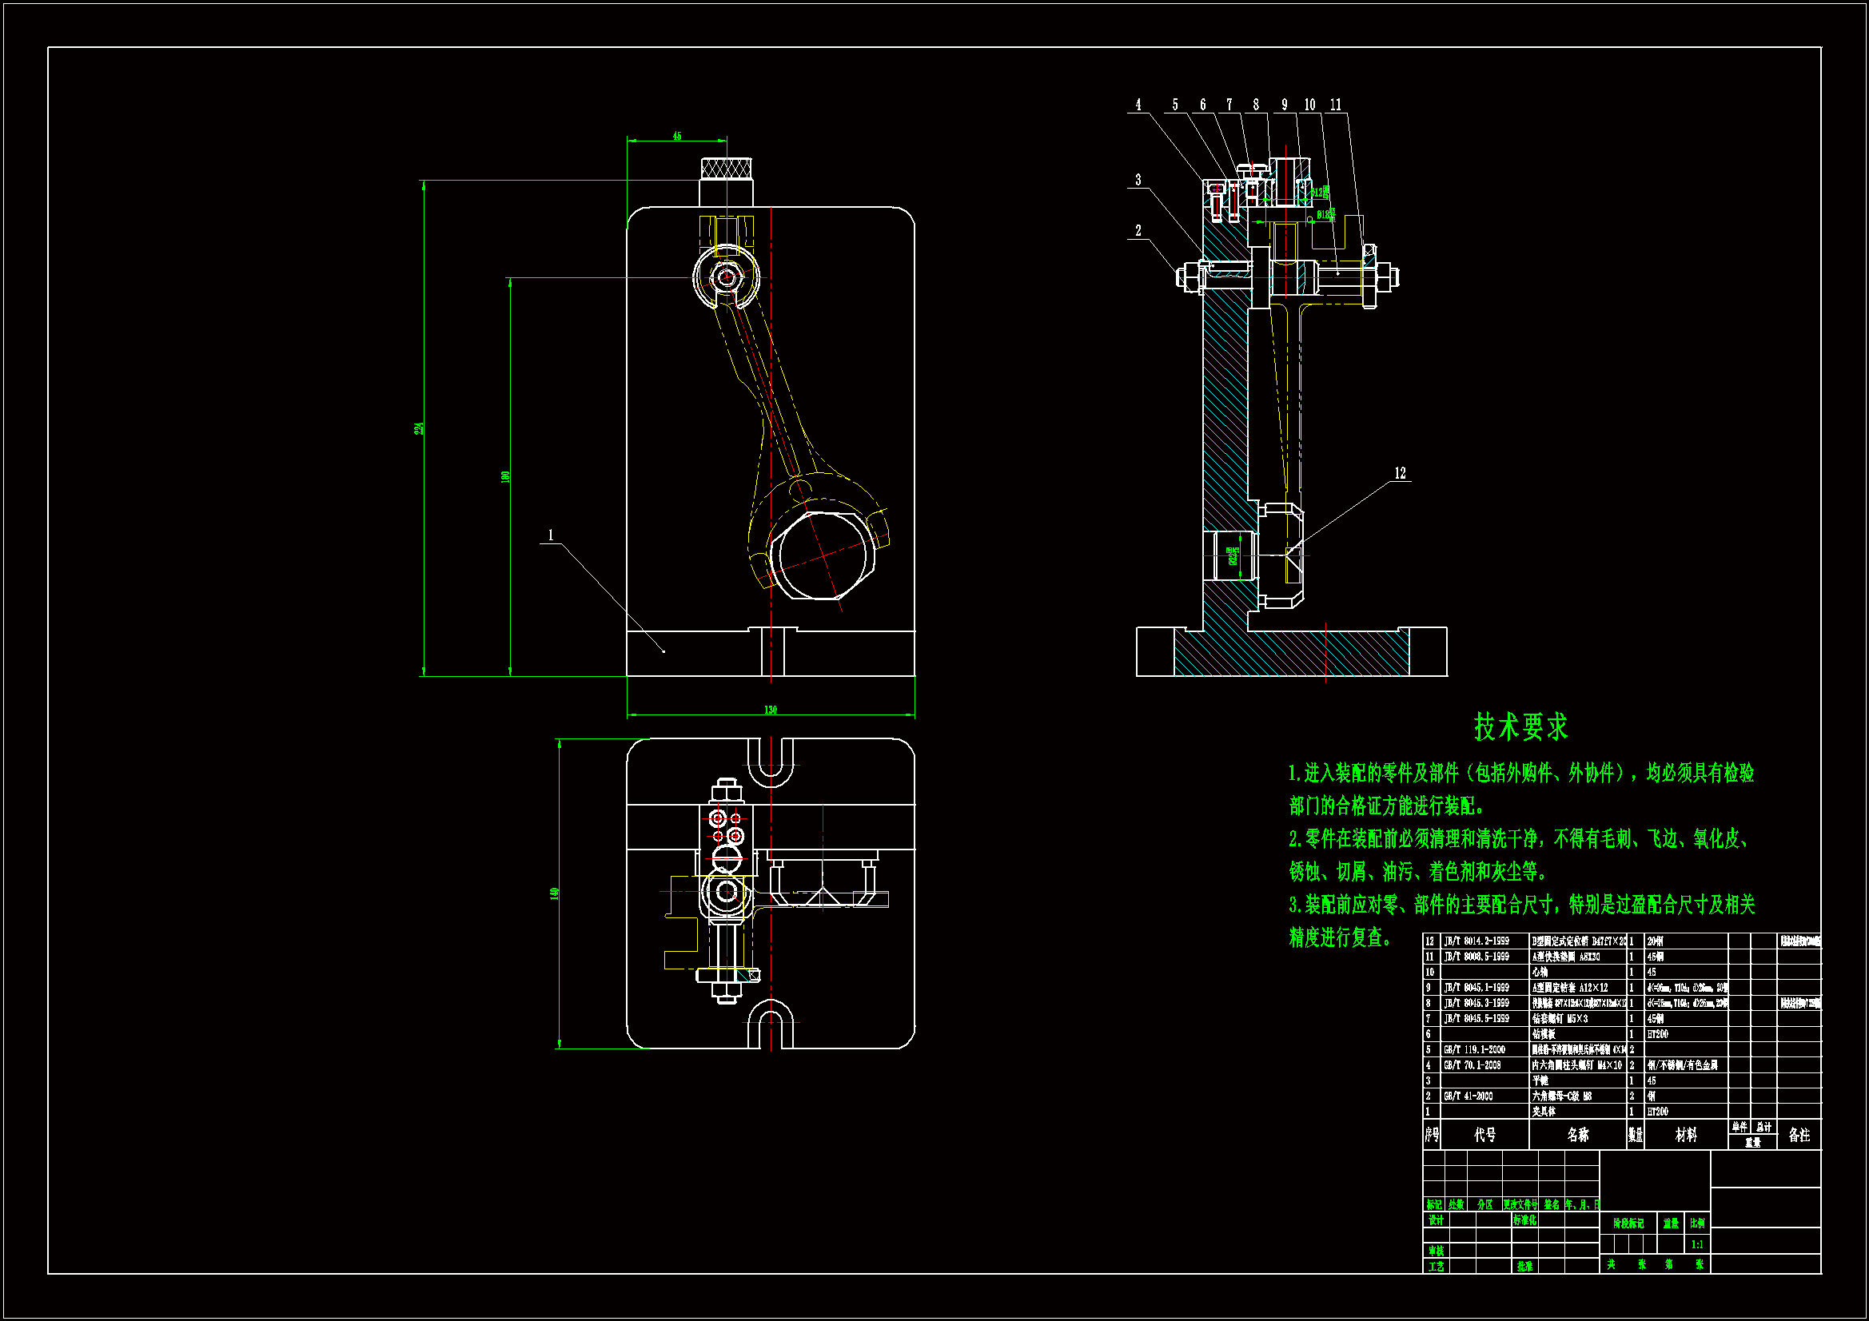
Task: Click the 140 dimension beside bottom view
Action: [554, 893]
